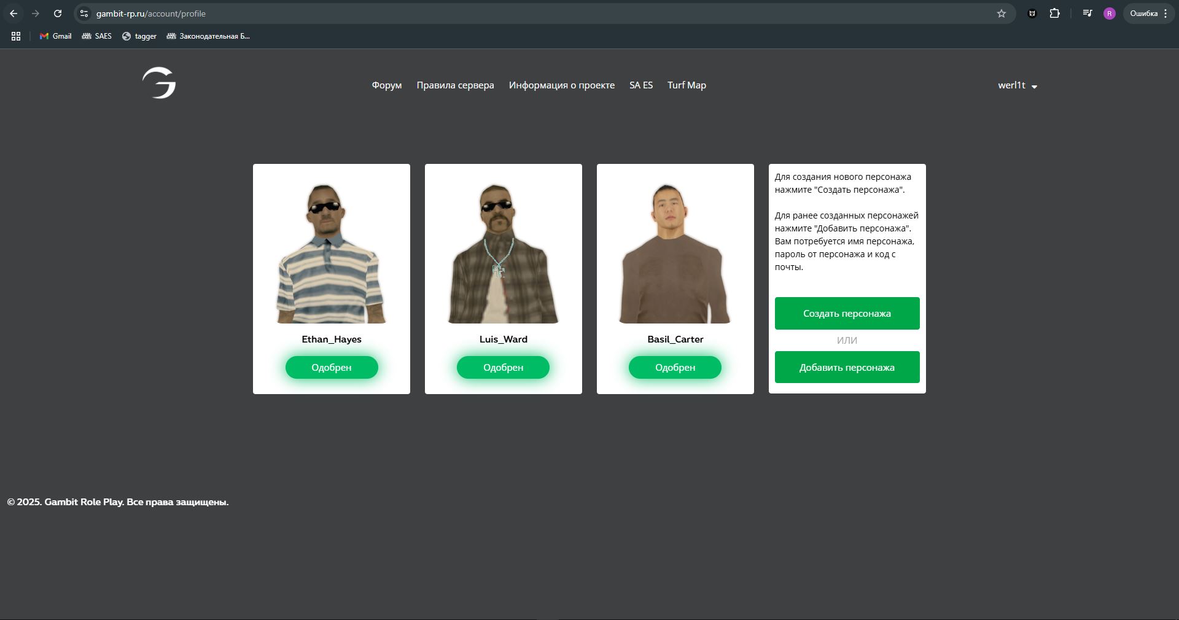Viewport: 1179px width, 620px height.
Task: Select the Basil_Carter character portrait
Action: point(675,253)
